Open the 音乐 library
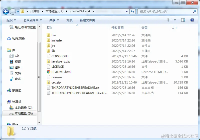The width and height of the screenshot is (200, 140). click(x=15, y=79)
